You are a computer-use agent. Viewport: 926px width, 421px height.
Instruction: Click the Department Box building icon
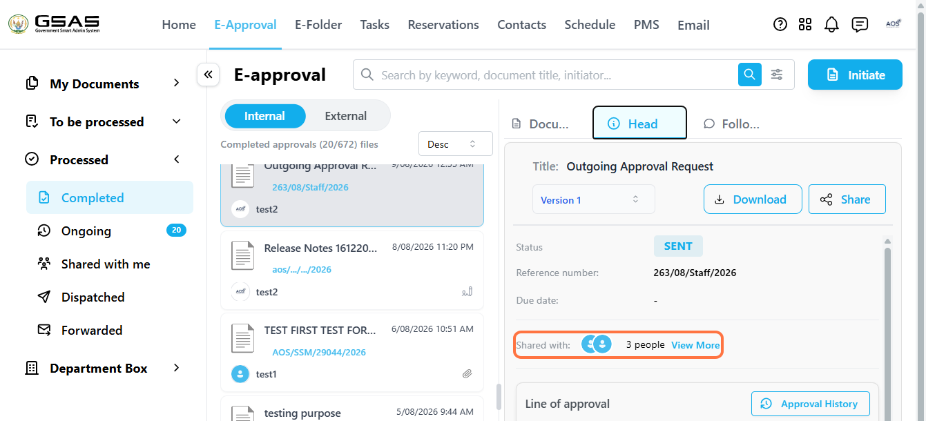tap(32, 368)
